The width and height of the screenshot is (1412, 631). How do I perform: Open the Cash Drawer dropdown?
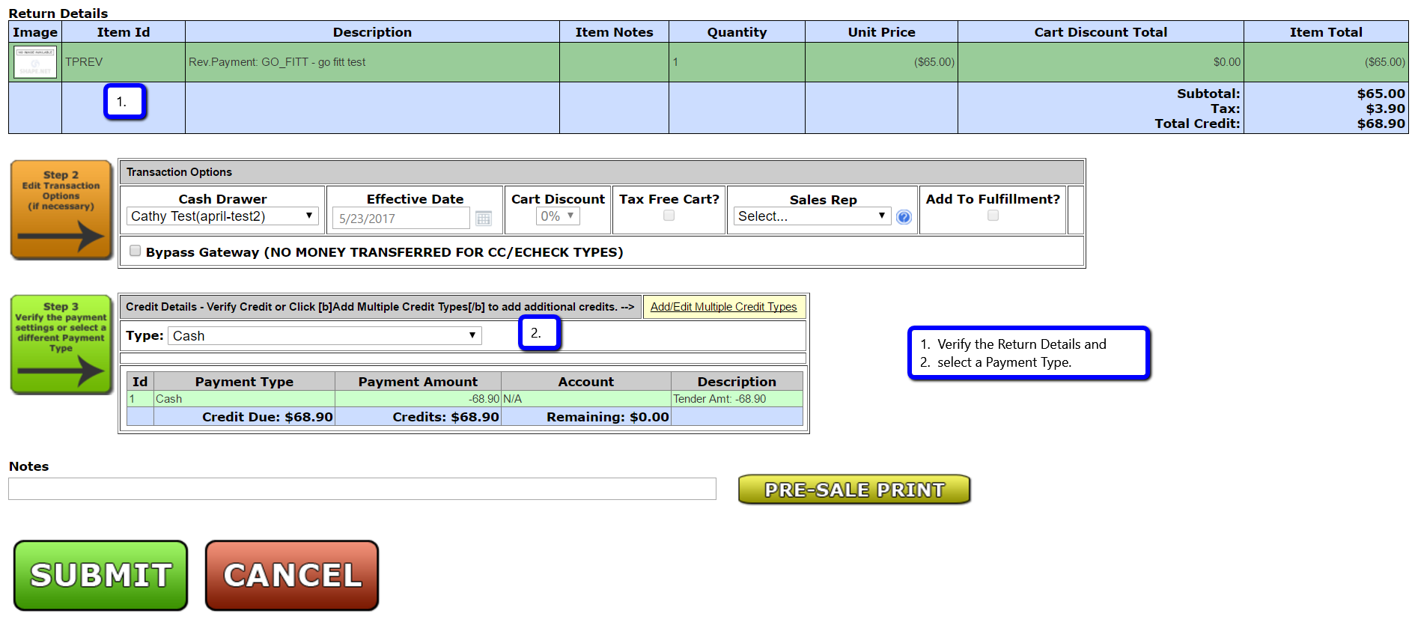pyautogui.click(x=222, y=216)
